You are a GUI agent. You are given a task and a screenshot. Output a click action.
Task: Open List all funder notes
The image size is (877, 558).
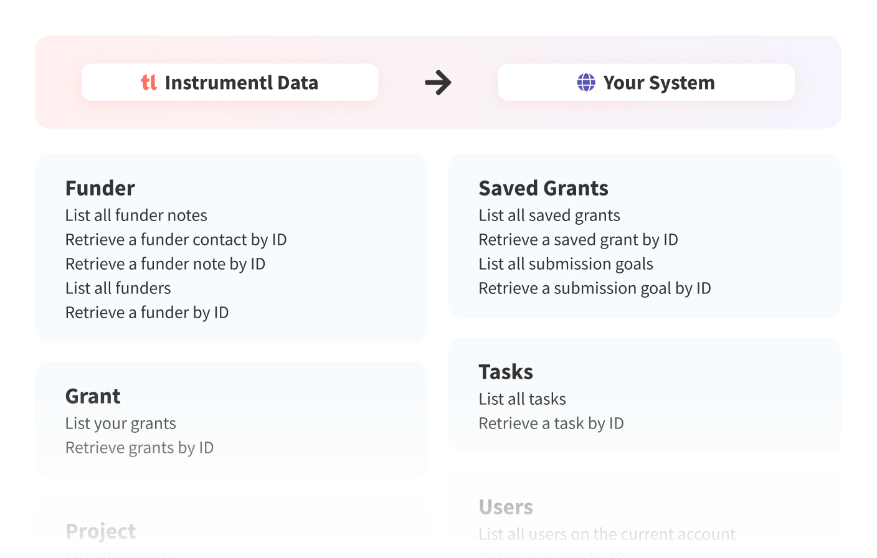tap(136, 215)
